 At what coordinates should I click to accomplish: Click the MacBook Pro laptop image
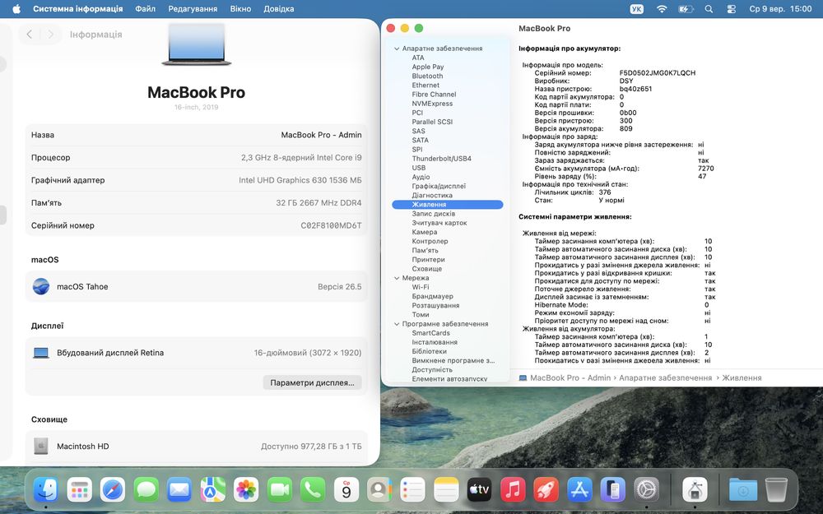point(197,44)
